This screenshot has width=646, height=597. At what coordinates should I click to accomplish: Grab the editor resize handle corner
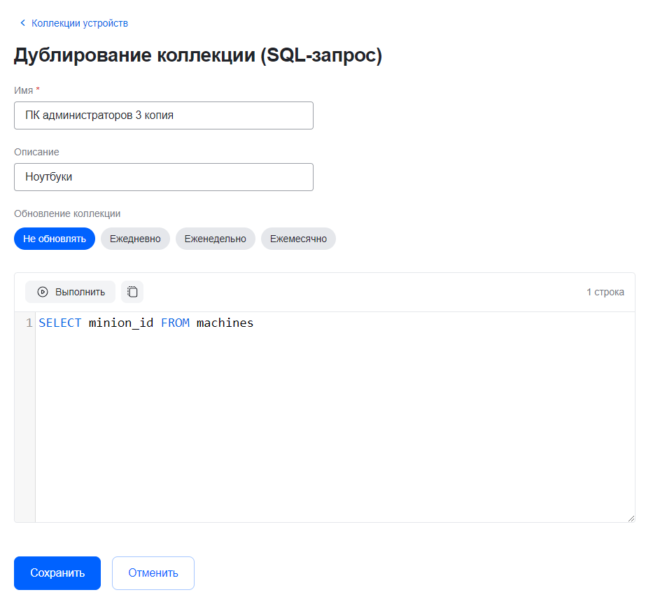[631, 518]
